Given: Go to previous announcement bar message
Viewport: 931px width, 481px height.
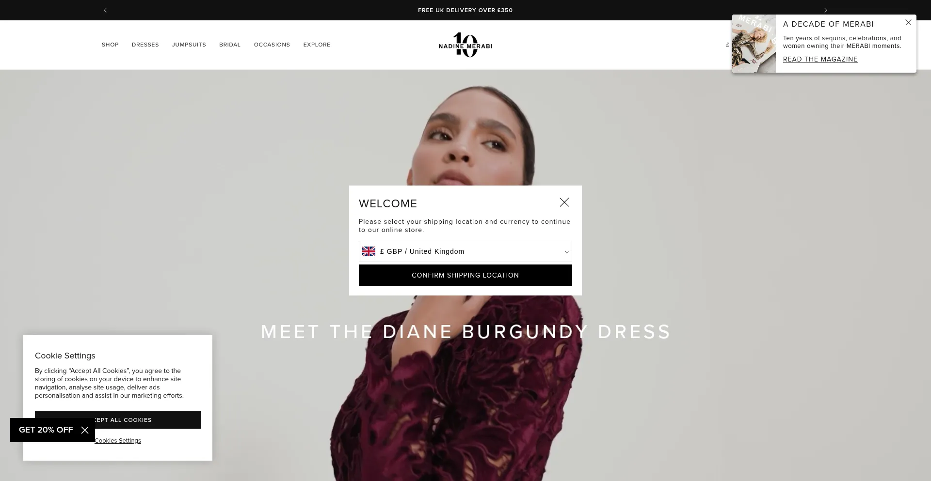Looking at the screenshot, I should 105,10.
